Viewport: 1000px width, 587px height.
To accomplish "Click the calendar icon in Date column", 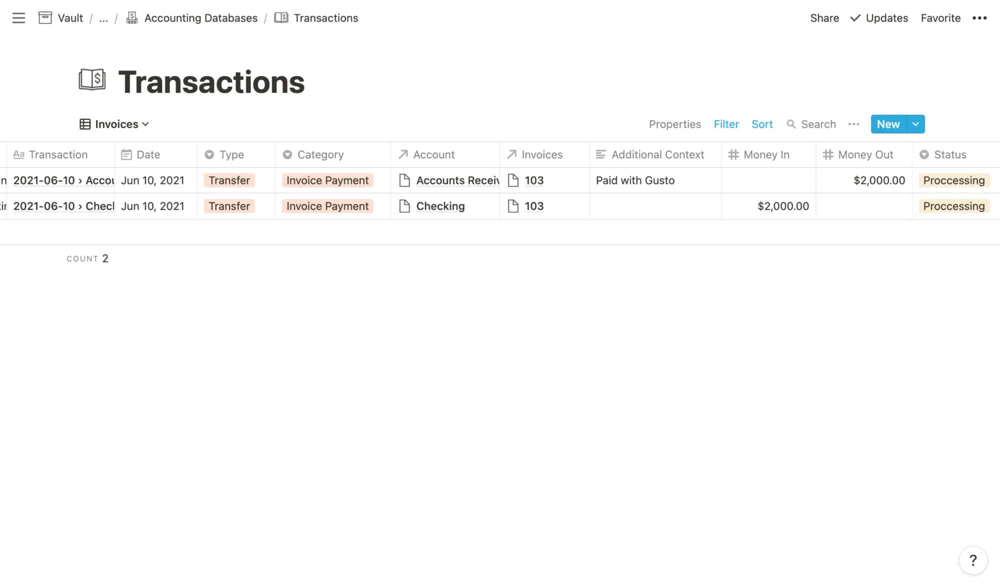I will click(126, 154).
